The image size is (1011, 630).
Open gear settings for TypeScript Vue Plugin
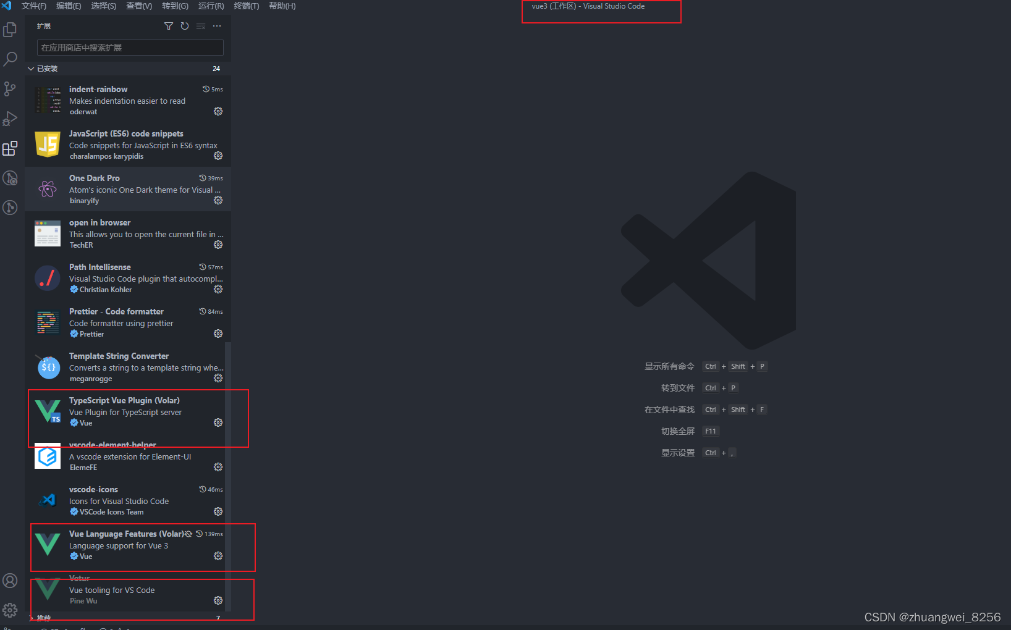coord(218,422)
